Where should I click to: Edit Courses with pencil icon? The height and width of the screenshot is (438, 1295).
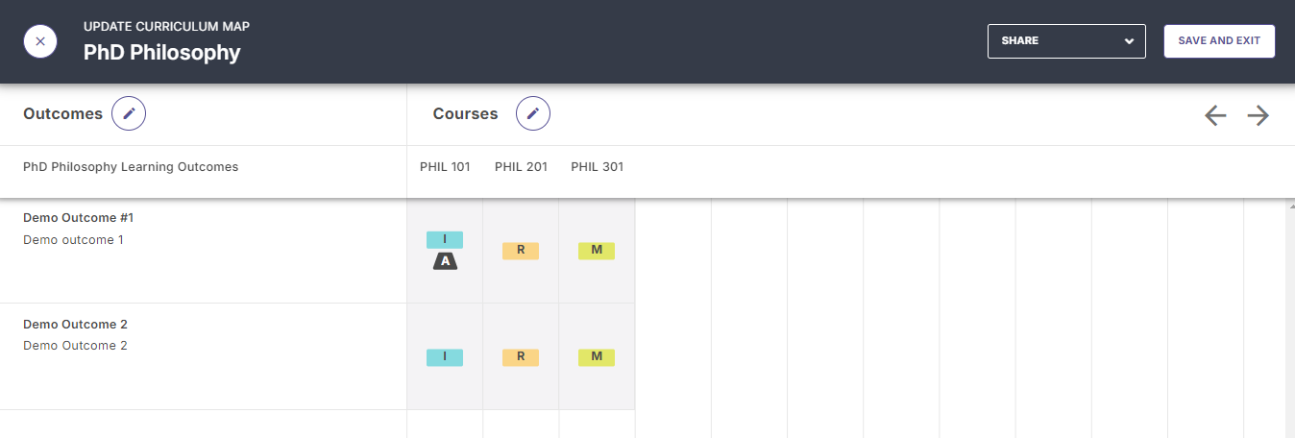click(533, 113)
